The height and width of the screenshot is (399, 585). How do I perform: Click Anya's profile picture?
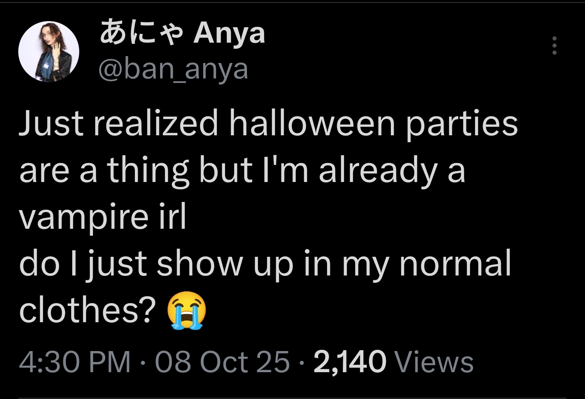coord(49,52)
